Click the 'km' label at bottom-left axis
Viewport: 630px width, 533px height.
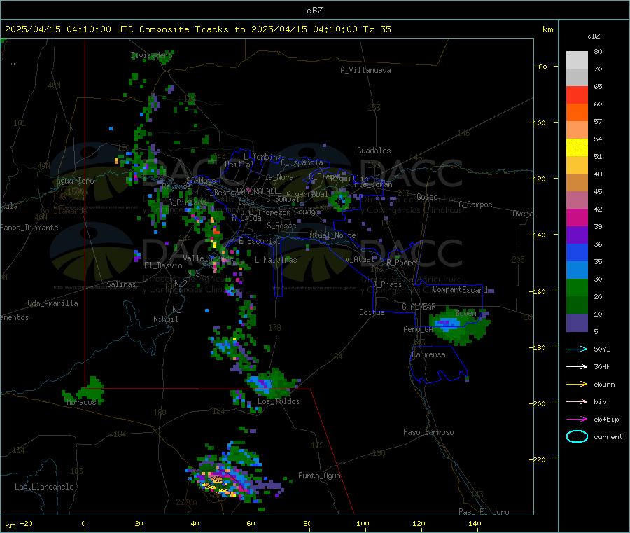tap(10, 525)
